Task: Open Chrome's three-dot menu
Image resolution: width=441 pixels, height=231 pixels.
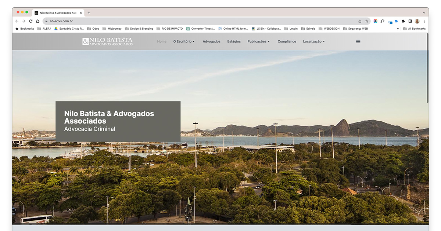Action: pos(424,21)
